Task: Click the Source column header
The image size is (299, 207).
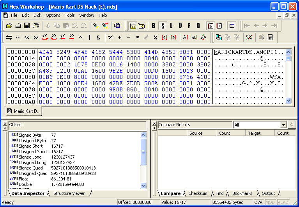Action: coord(202,133)
